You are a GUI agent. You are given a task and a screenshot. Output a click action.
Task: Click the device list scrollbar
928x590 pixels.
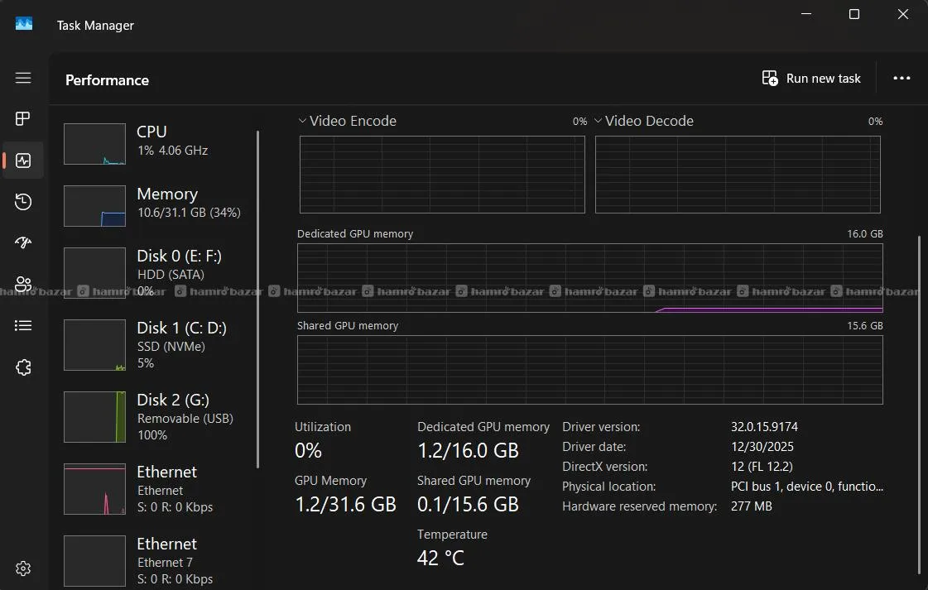coord(258,300)
